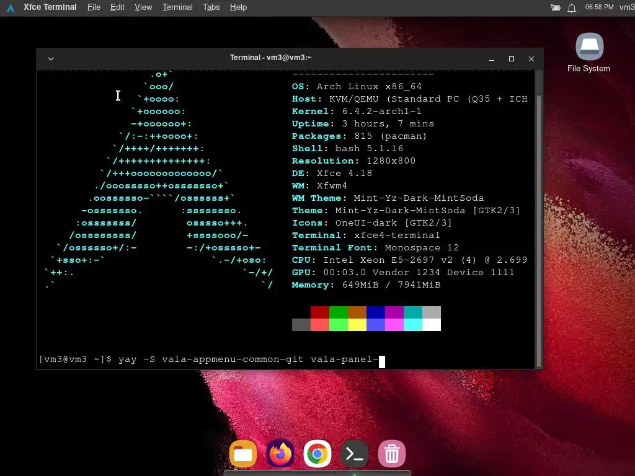Click the terminal vertical scrollbar
This screenshot has width=635, height=476.
pos(539,230)
